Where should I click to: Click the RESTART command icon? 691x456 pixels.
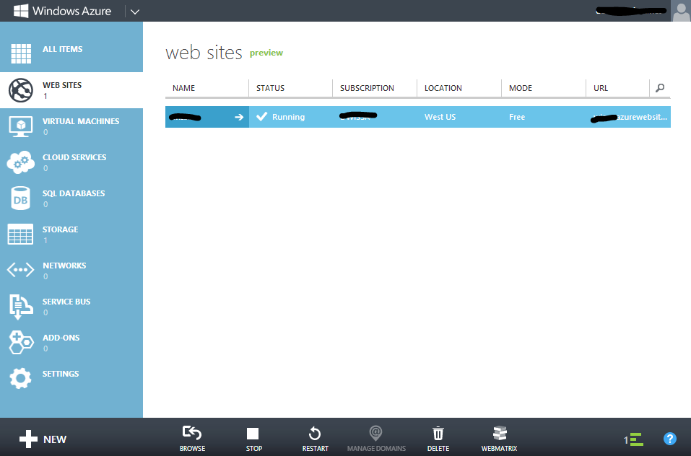click(x=315, y=434)
